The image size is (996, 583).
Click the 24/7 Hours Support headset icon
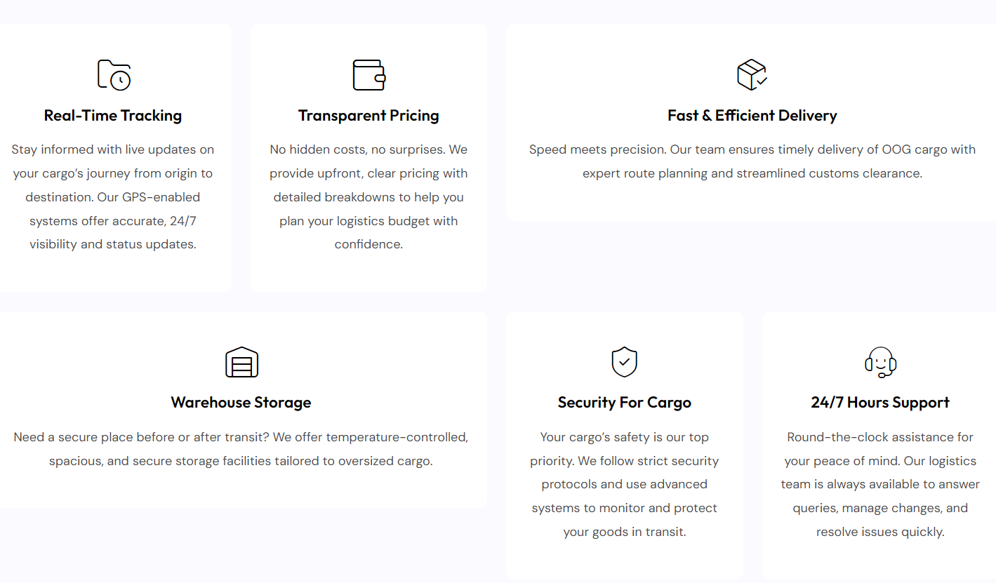[x=880, y=362]
